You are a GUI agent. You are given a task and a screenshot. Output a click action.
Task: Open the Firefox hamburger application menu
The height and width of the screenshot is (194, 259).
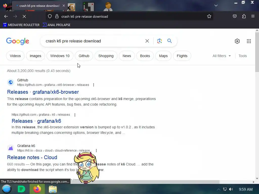(x=253, y=16)
